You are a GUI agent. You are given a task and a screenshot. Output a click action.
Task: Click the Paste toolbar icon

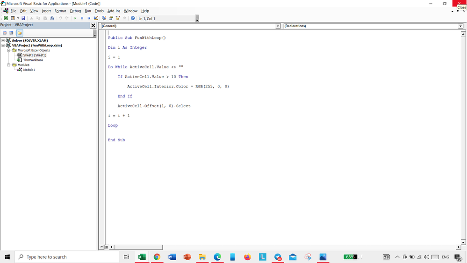pos(45,18)
